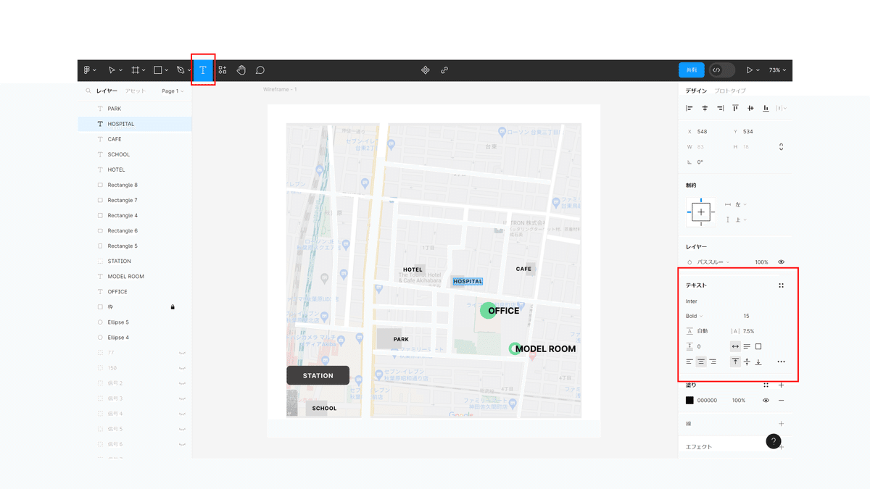Add a new fill with plus
The image size is (870, 489).
781,385
